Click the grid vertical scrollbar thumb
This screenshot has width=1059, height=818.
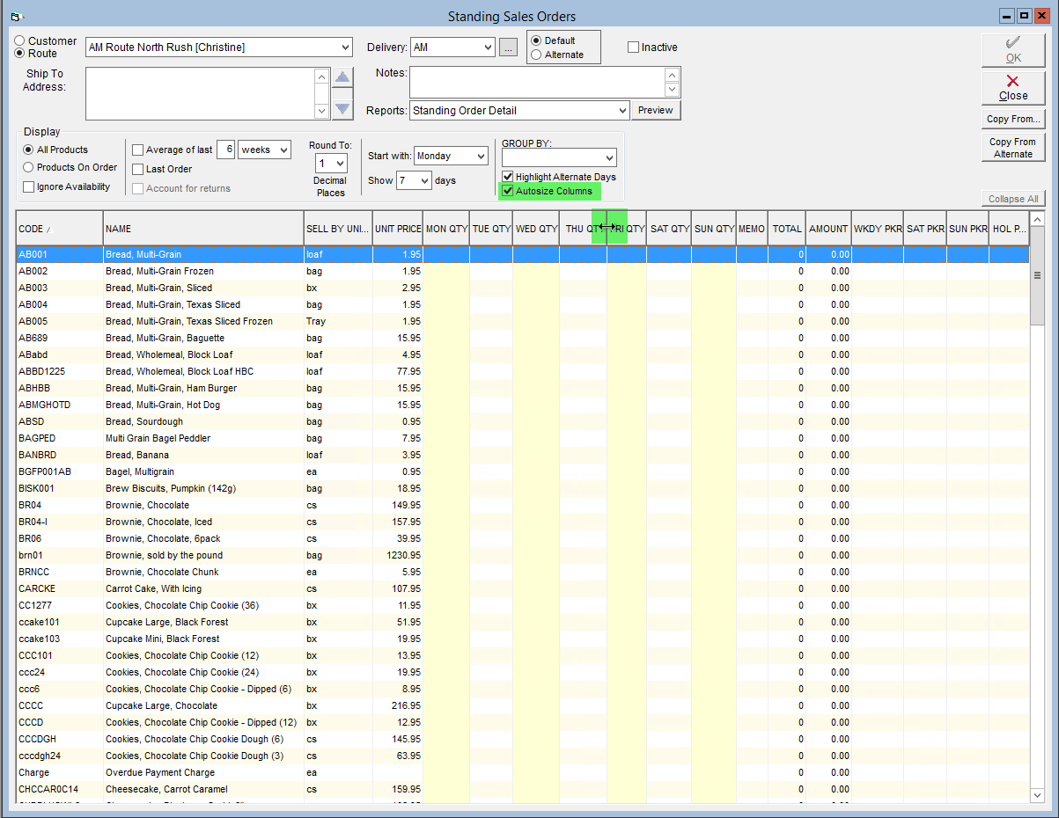[x=1037, y=275]
